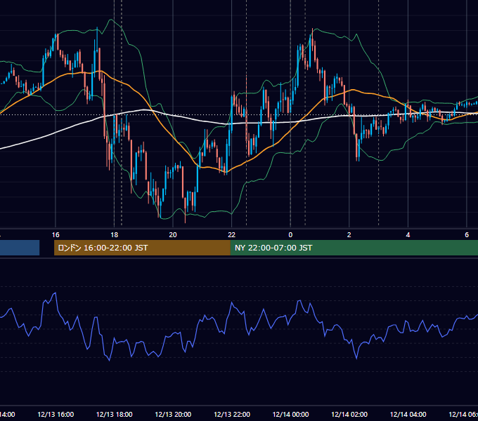Click the 12/13 20:00 time label
478x421 pixels.
pos(173,414)
